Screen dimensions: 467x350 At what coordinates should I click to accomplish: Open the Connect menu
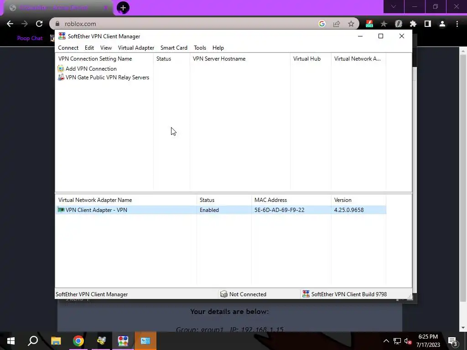[68, 47]
